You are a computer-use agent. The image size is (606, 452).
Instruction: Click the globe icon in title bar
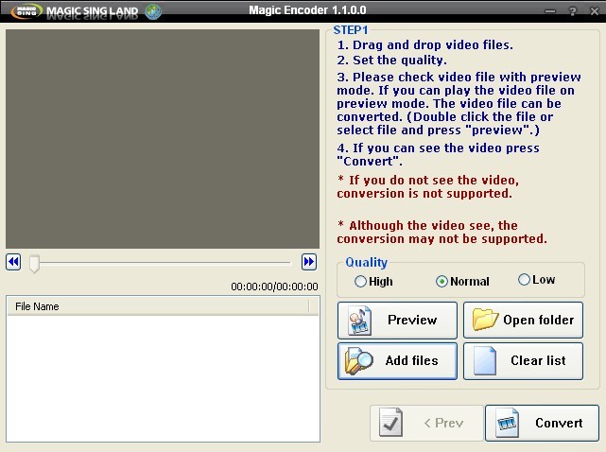[153, 11]
